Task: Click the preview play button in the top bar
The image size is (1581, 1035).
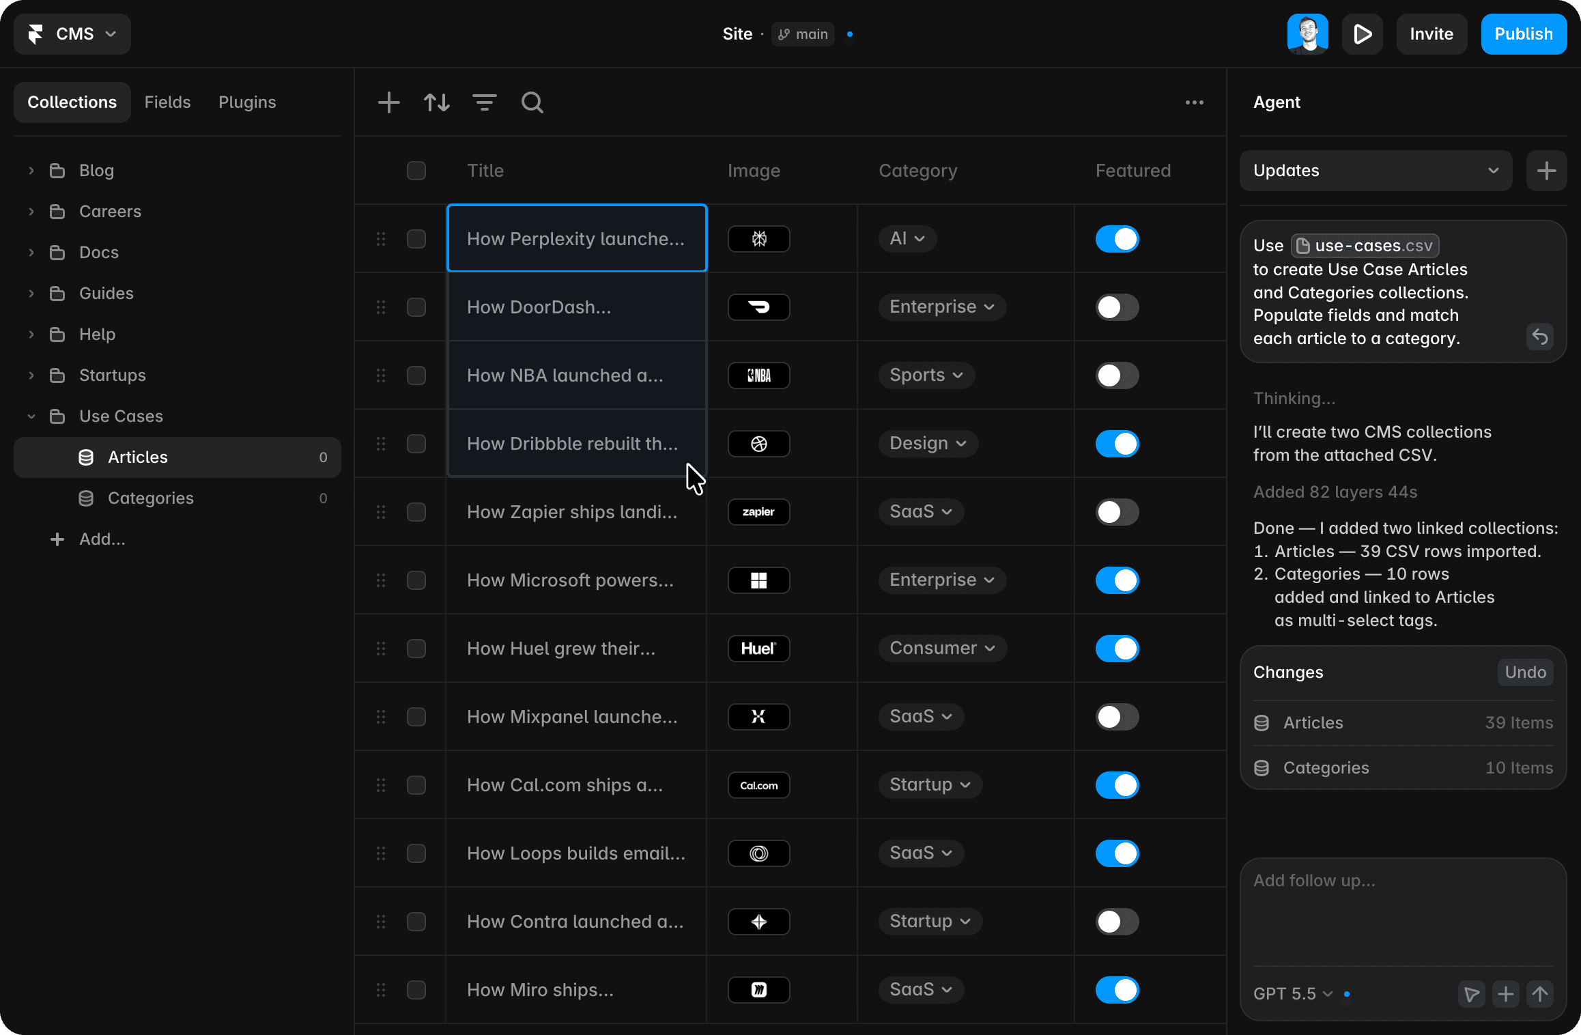Action: click(x=1362, y=34)
